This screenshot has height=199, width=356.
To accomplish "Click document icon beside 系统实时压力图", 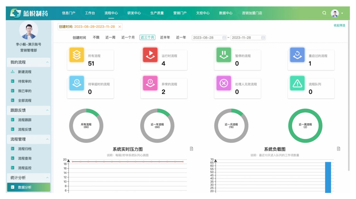I will click(x=191, y=149).
